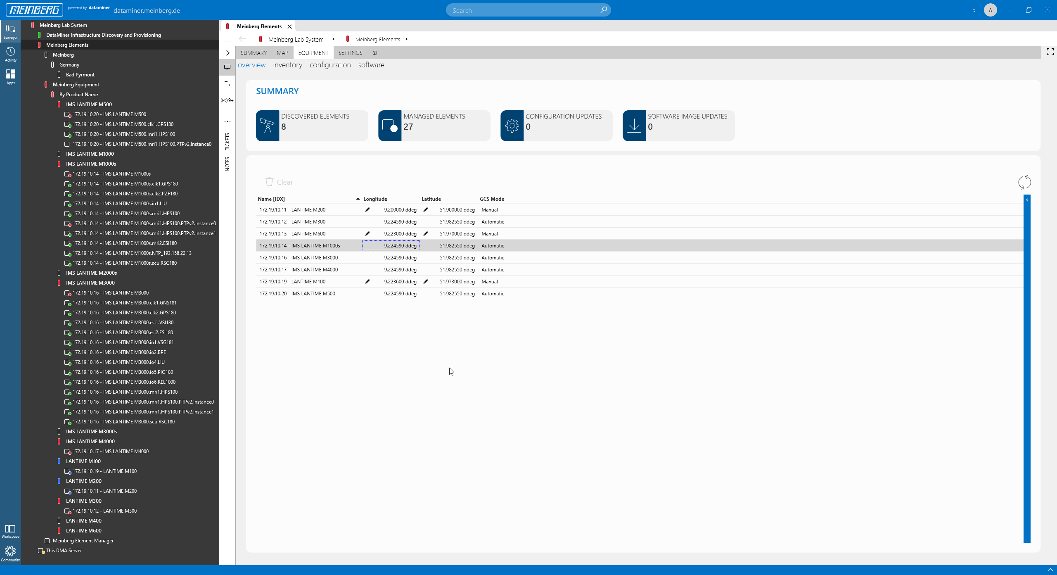The width and height of the screenshot is (1057, 575).
Task: Sort by GCS Mode column header
Action: 492,199
